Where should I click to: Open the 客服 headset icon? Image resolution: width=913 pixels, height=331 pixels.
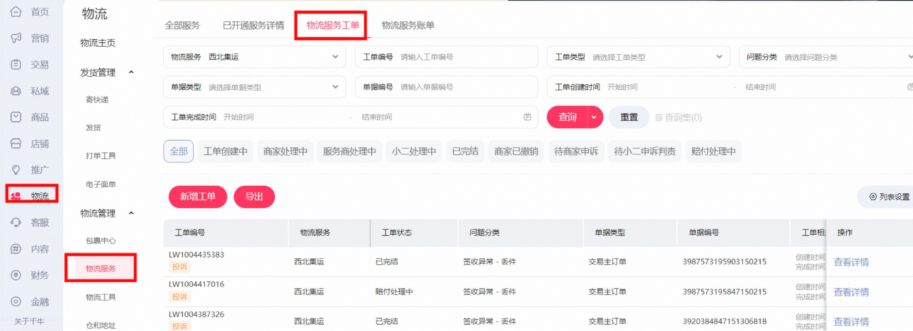[x=16, y=222]
